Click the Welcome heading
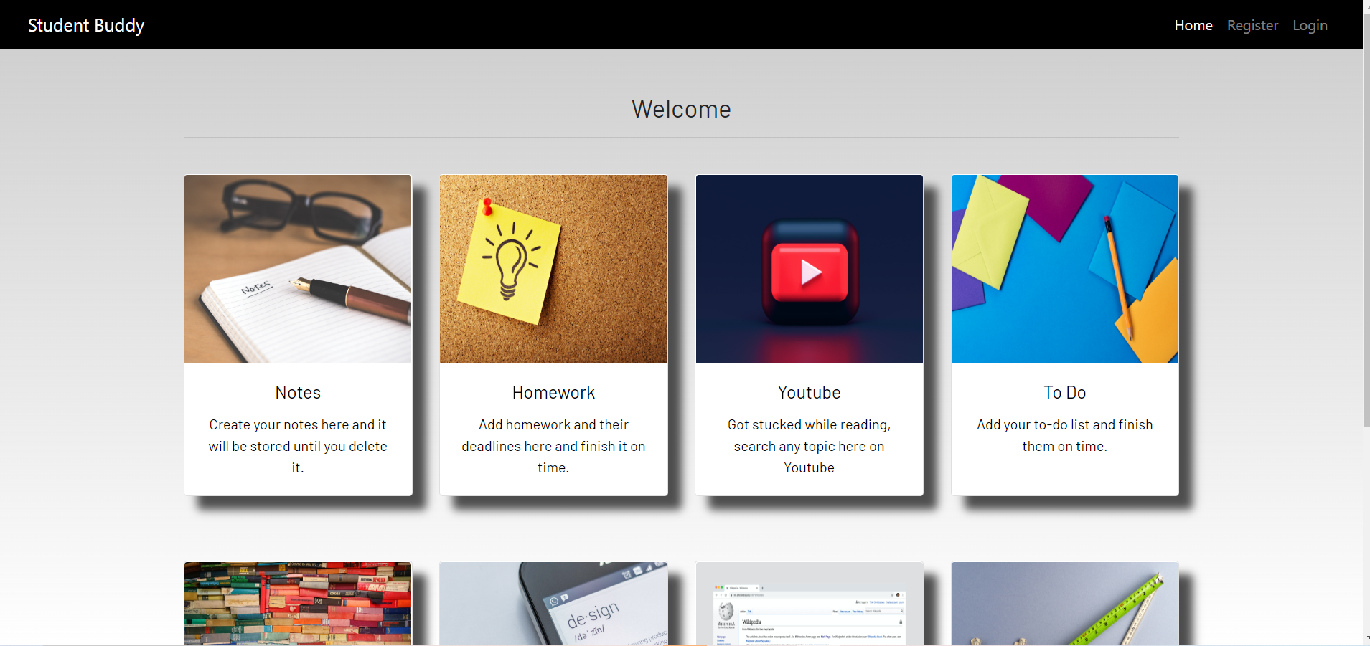This screenshot has height=646, width=1370. [x=681, y=109]
